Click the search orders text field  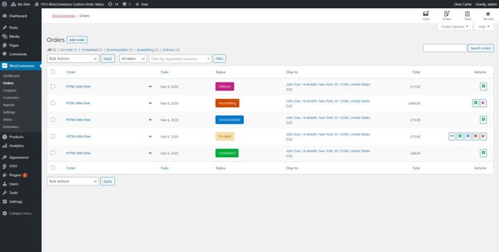[444, 48]
